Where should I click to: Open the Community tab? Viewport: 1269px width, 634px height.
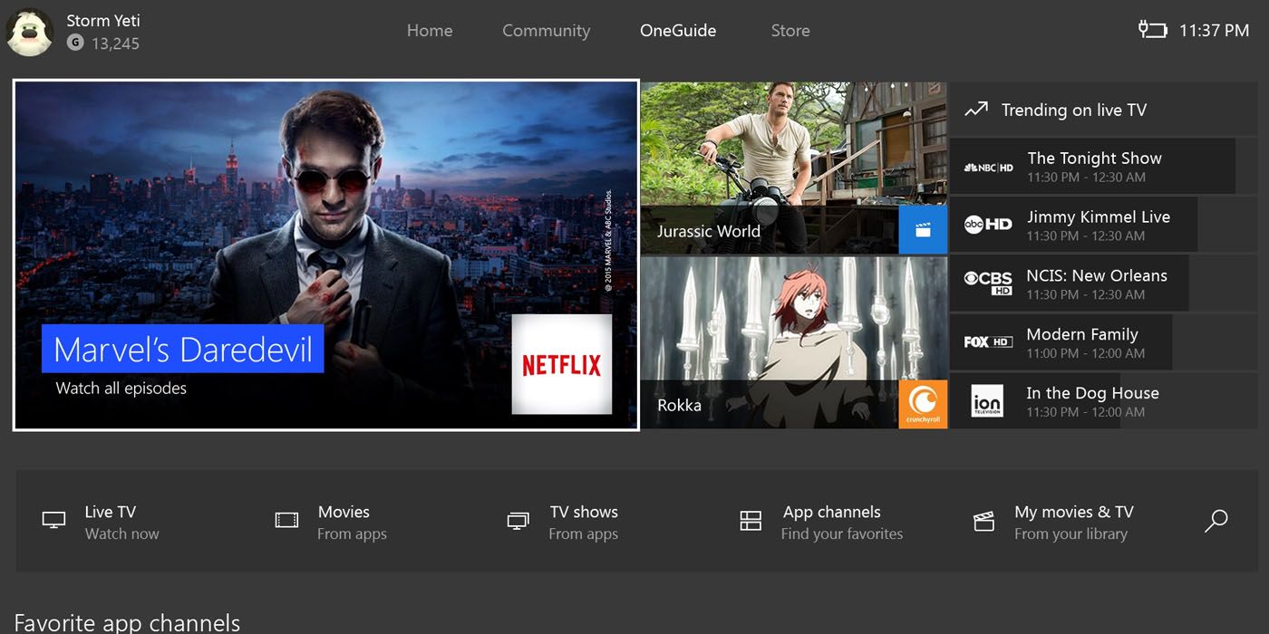click(x=545, y=30)
